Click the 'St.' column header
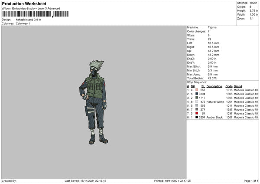Viewport: 260px width, 184px height. tap(203, 86)
